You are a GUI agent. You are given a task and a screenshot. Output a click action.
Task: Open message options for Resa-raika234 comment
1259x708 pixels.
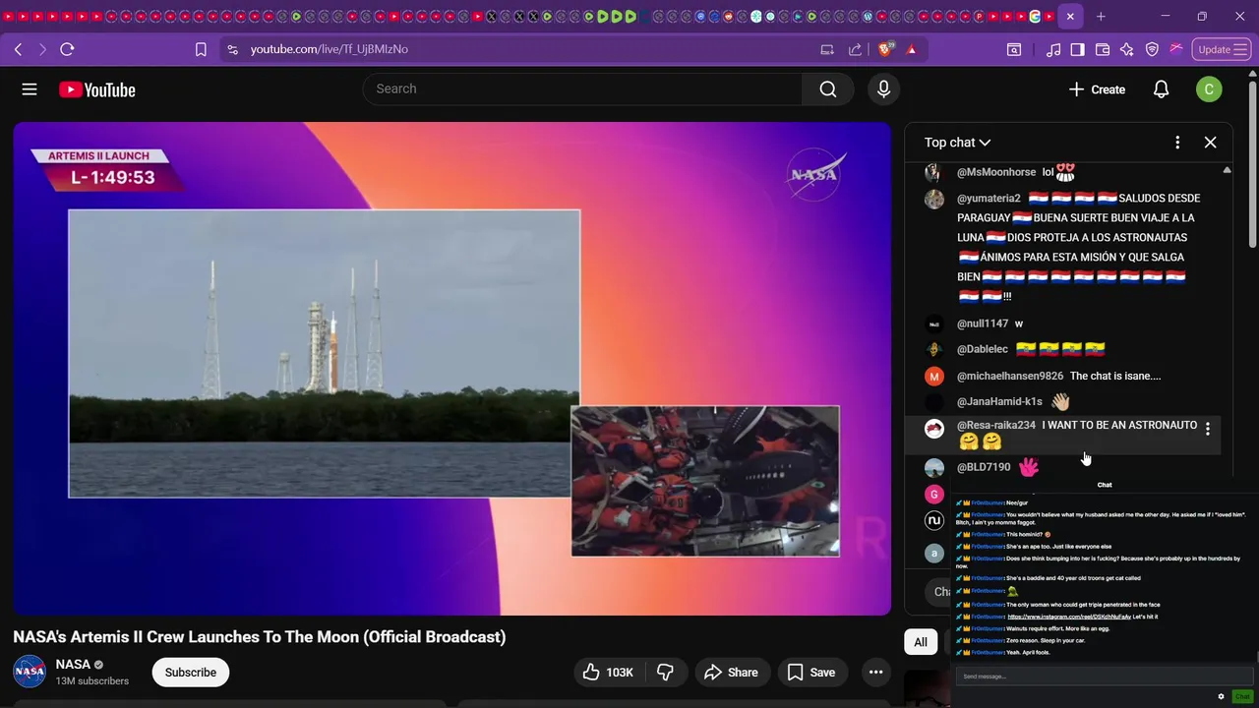1208,430
